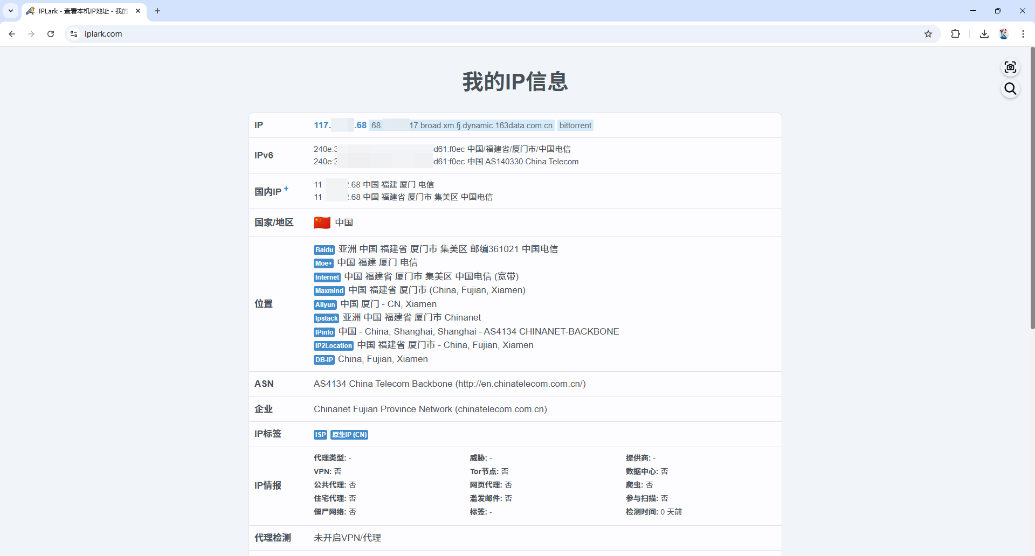Click the IP2Location badge
The width and height of the screenshot is (1035, 556).
[333, 346]
